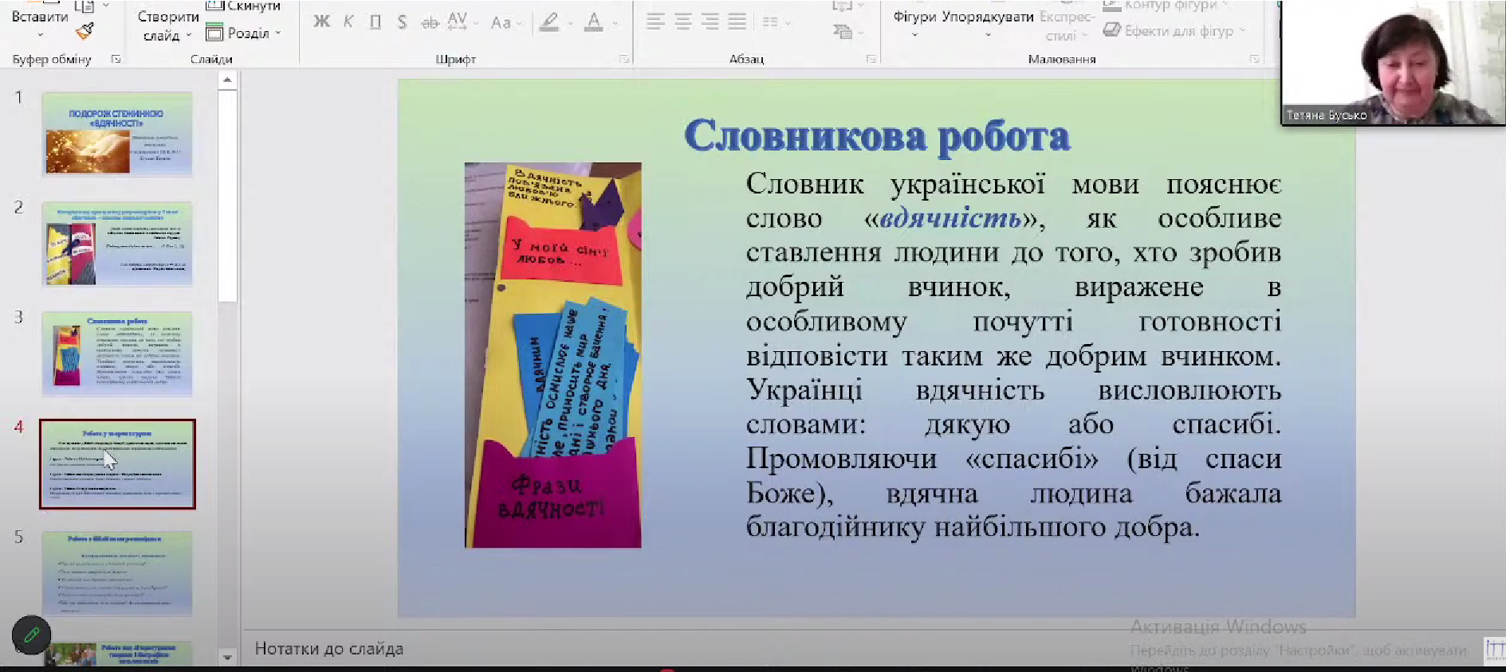Click Створити слайд button

click(167, 25)
